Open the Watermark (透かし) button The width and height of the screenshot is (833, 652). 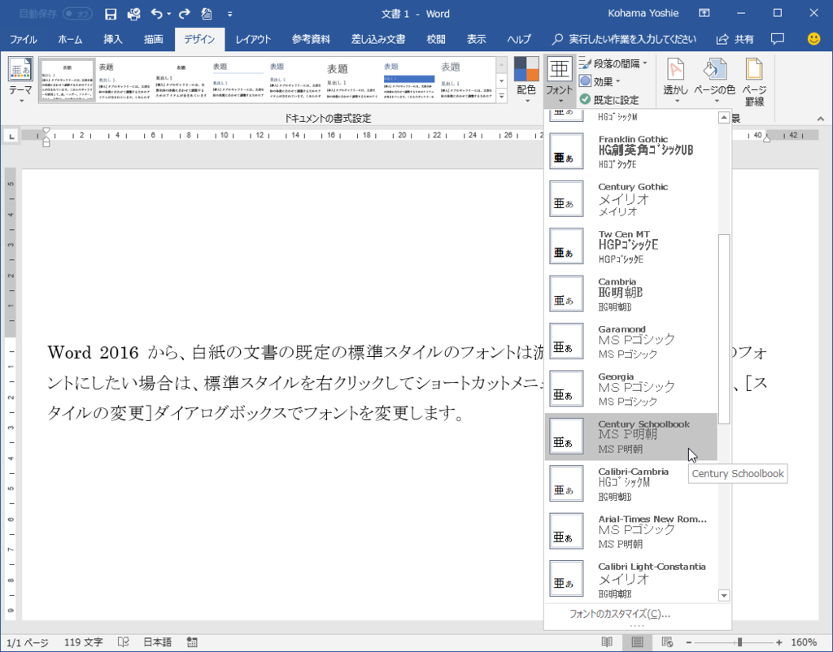[x=675, y=80]
